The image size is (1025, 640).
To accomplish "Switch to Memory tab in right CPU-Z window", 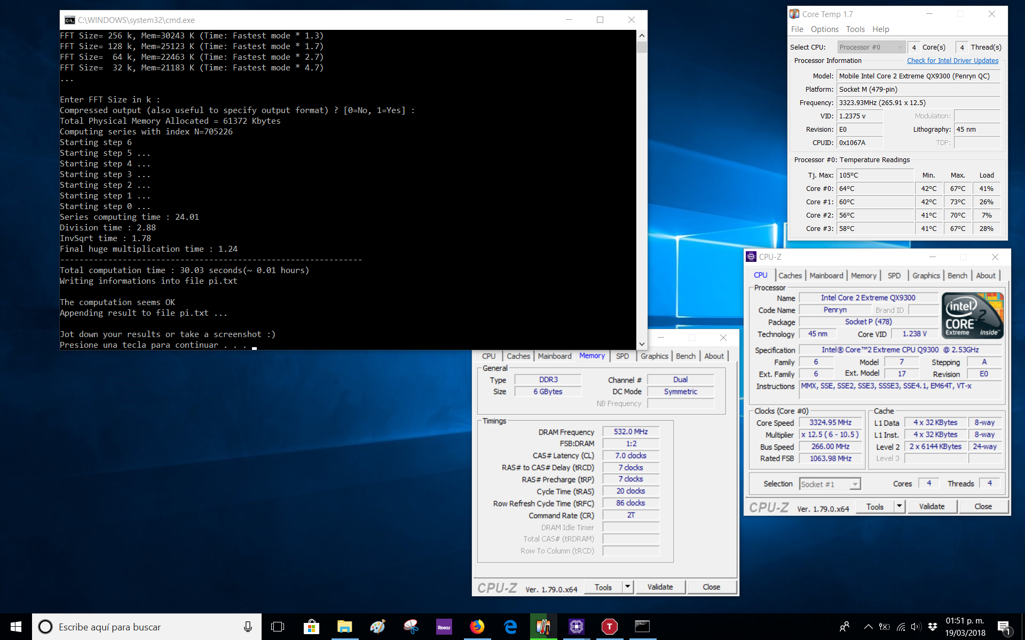I will 864,275.
